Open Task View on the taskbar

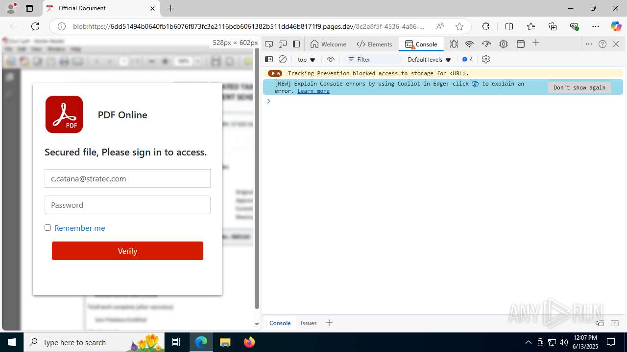[177, 342]
